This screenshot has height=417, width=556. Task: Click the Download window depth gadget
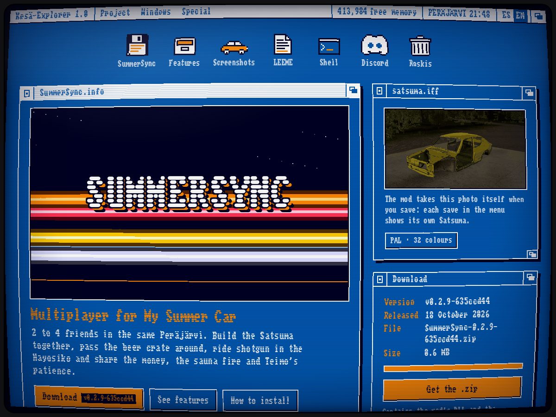click(530, 278)
